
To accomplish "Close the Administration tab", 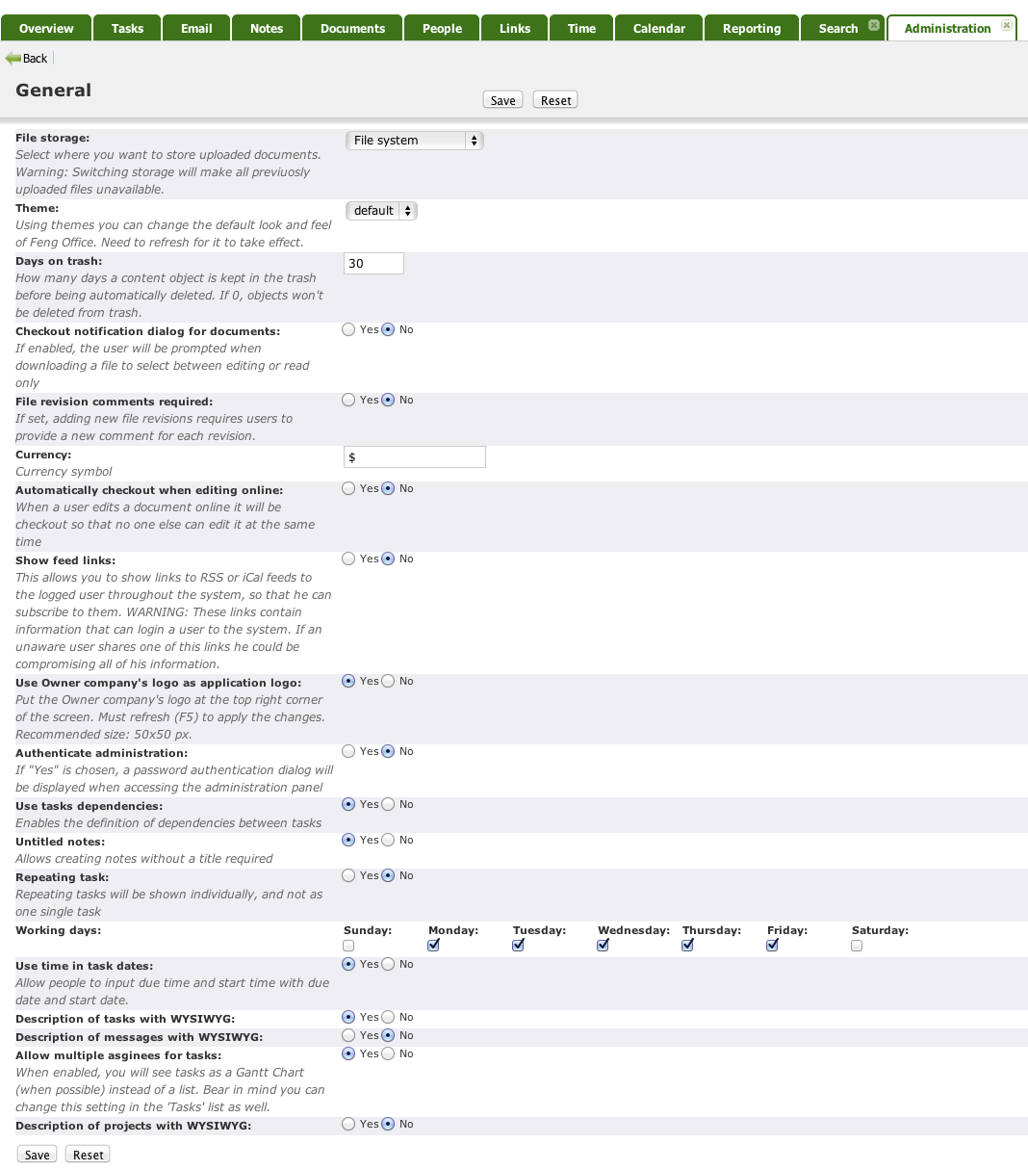I will (1006, 25).
